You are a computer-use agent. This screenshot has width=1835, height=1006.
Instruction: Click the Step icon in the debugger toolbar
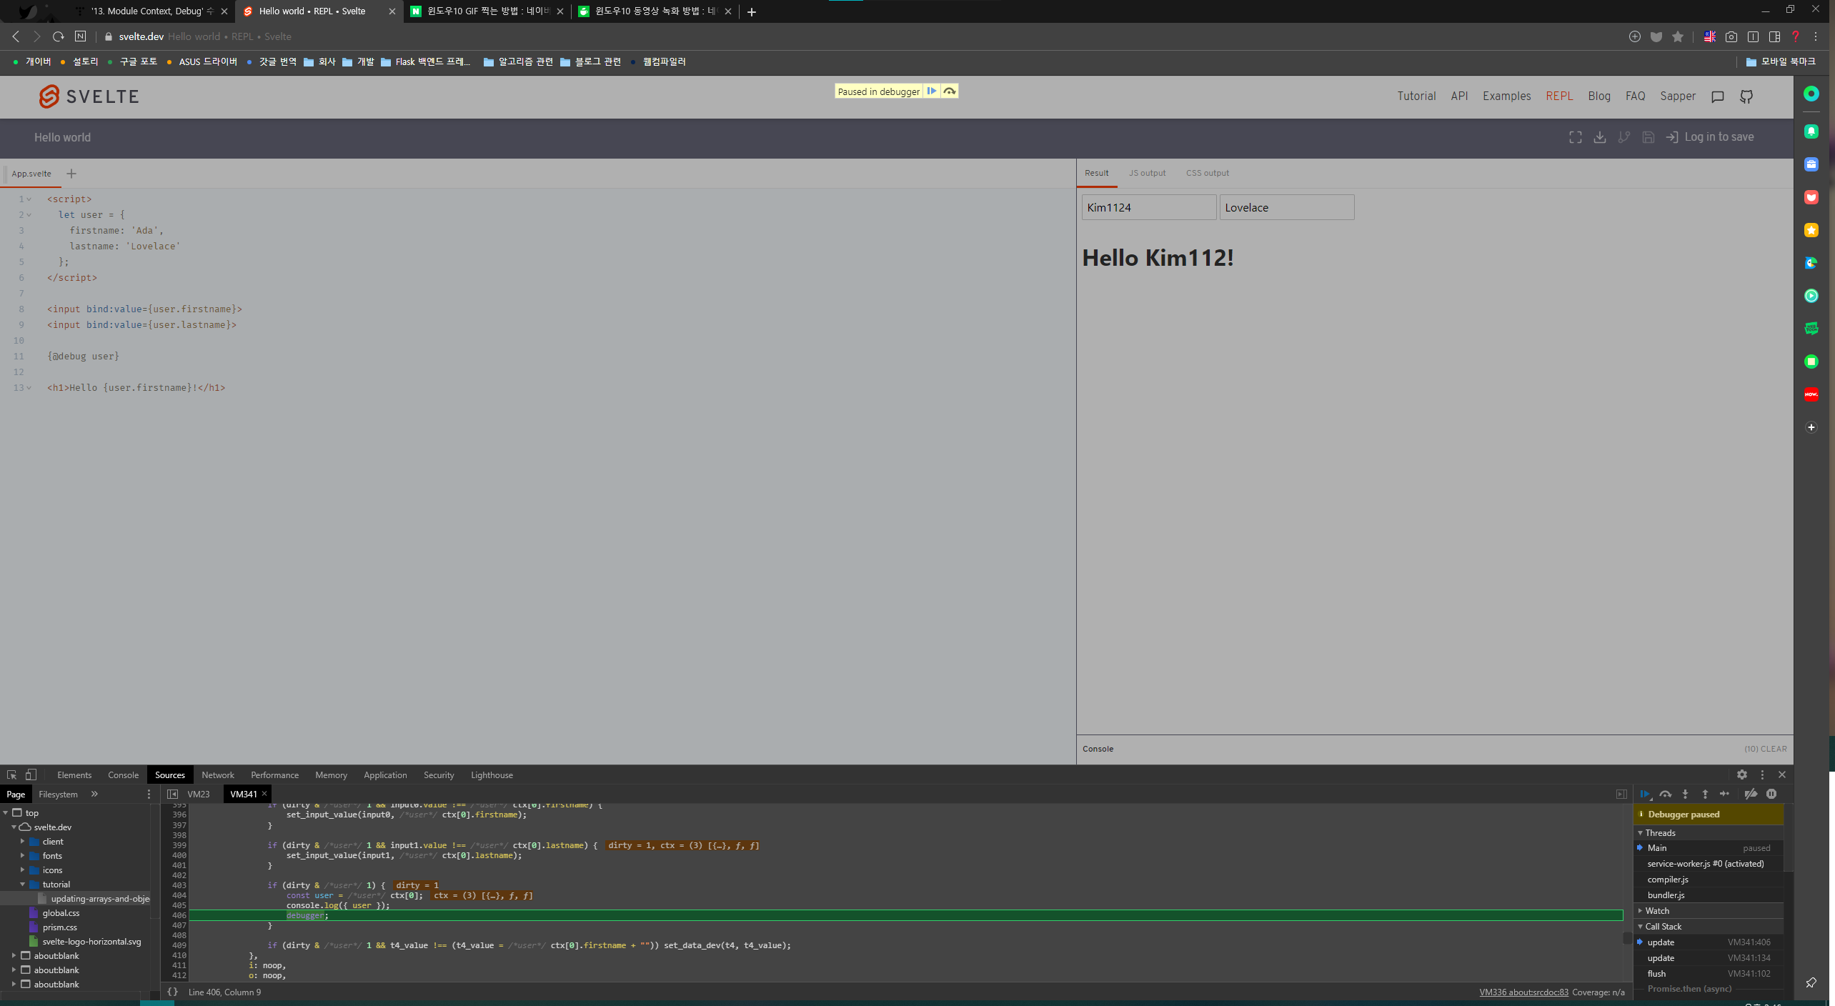(x=1725, y=794)
